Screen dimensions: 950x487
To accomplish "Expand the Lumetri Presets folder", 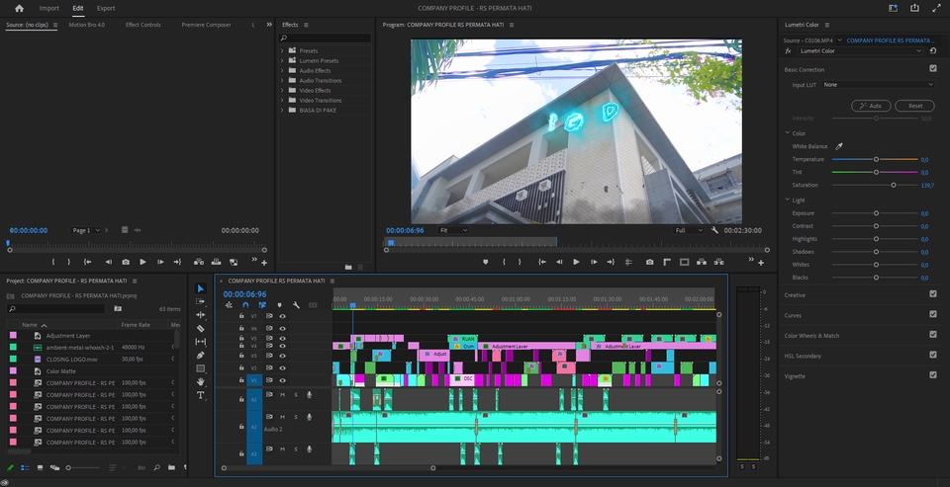I will click(x=282, y=60).
